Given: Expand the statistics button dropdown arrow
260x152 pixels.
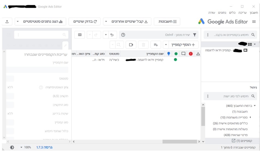Looking at the screenshot, I should (18, 22).
